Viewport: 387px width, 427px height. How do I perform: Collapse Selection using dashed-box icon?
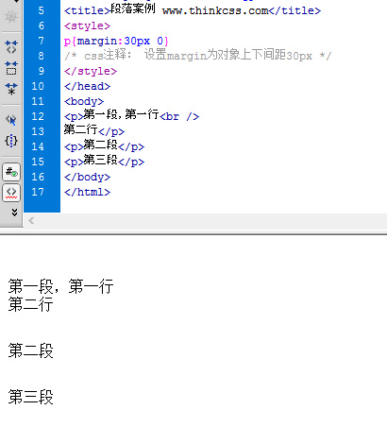coord(11,68)
